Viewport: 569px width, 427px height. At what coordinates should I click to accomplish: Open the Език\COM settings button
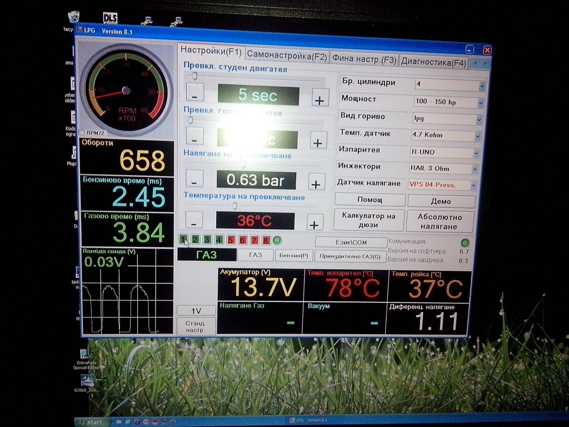coord(351,242)
